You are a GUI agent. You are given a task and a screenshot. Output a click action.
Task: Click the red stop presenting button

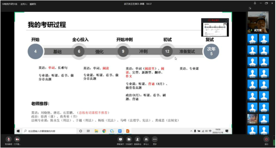(214, 20)
